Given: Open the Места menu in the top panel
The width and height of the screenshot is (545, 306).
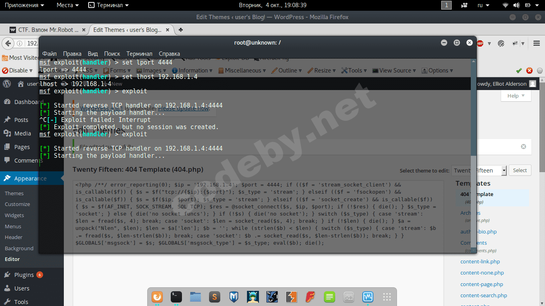Looking at the screenshot, I should coord(67,5).
